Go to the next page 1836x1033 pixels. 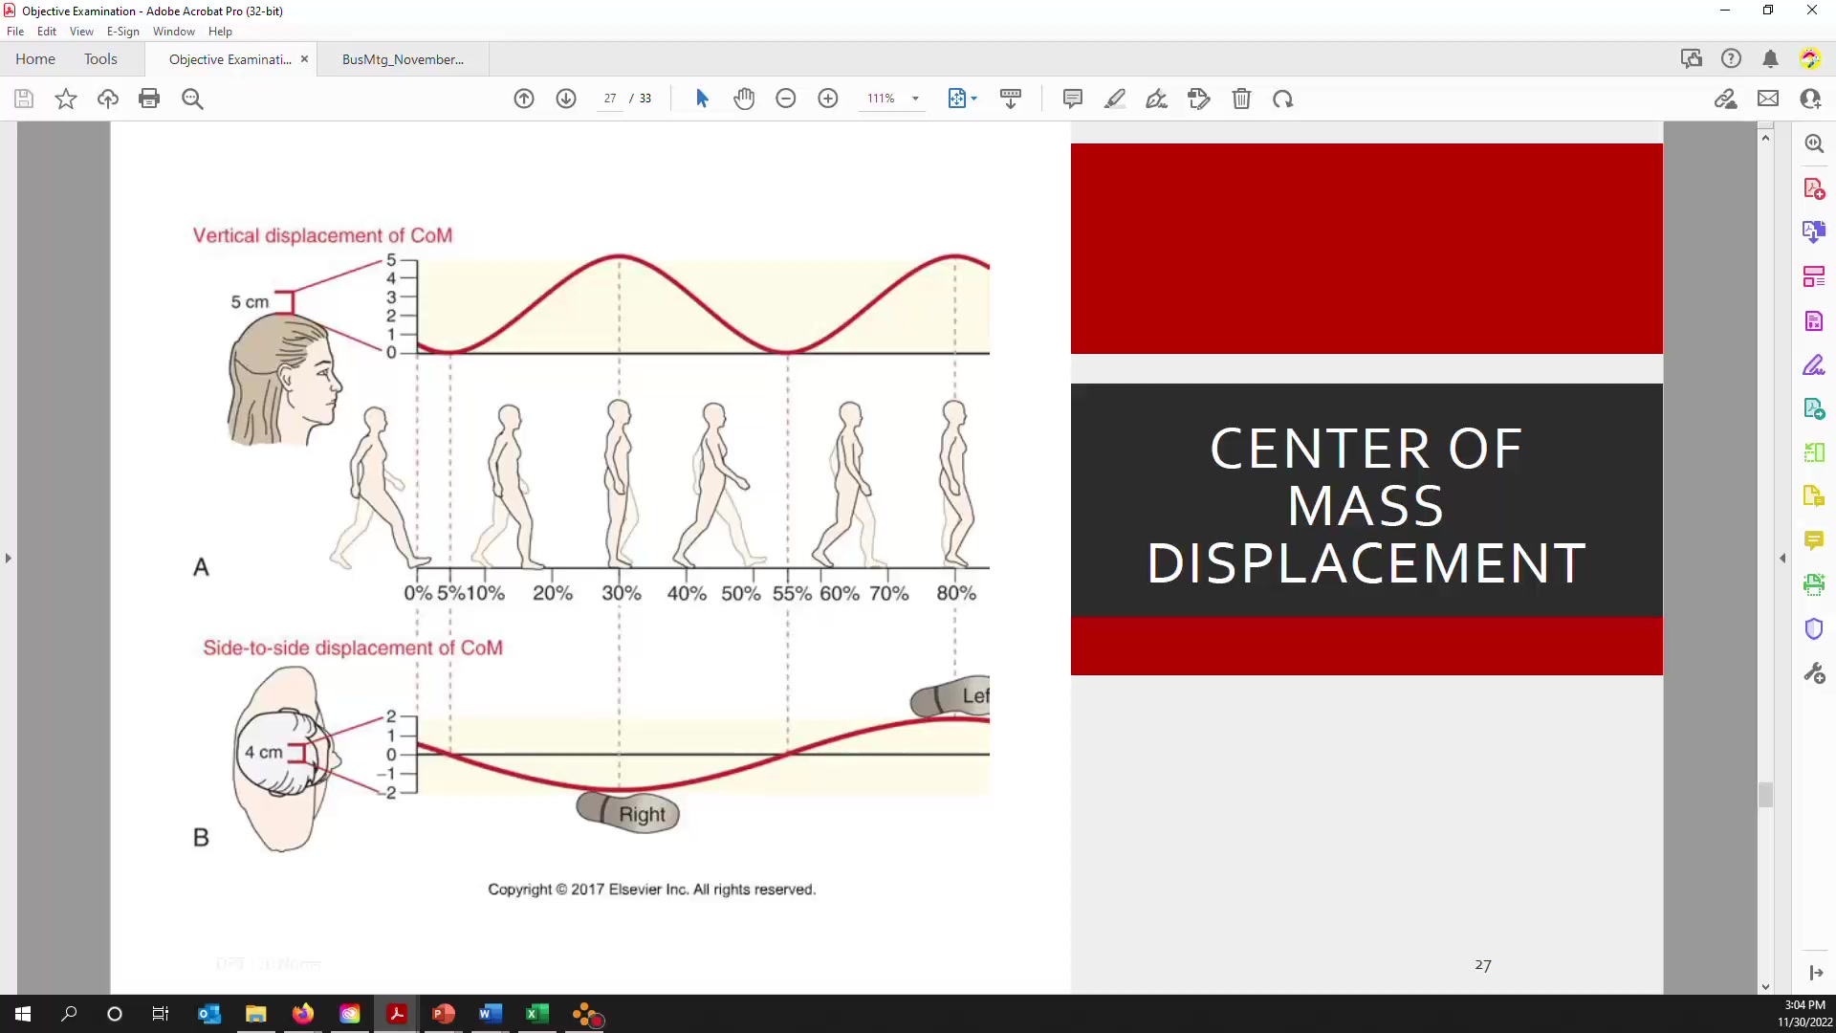point(567,99)
